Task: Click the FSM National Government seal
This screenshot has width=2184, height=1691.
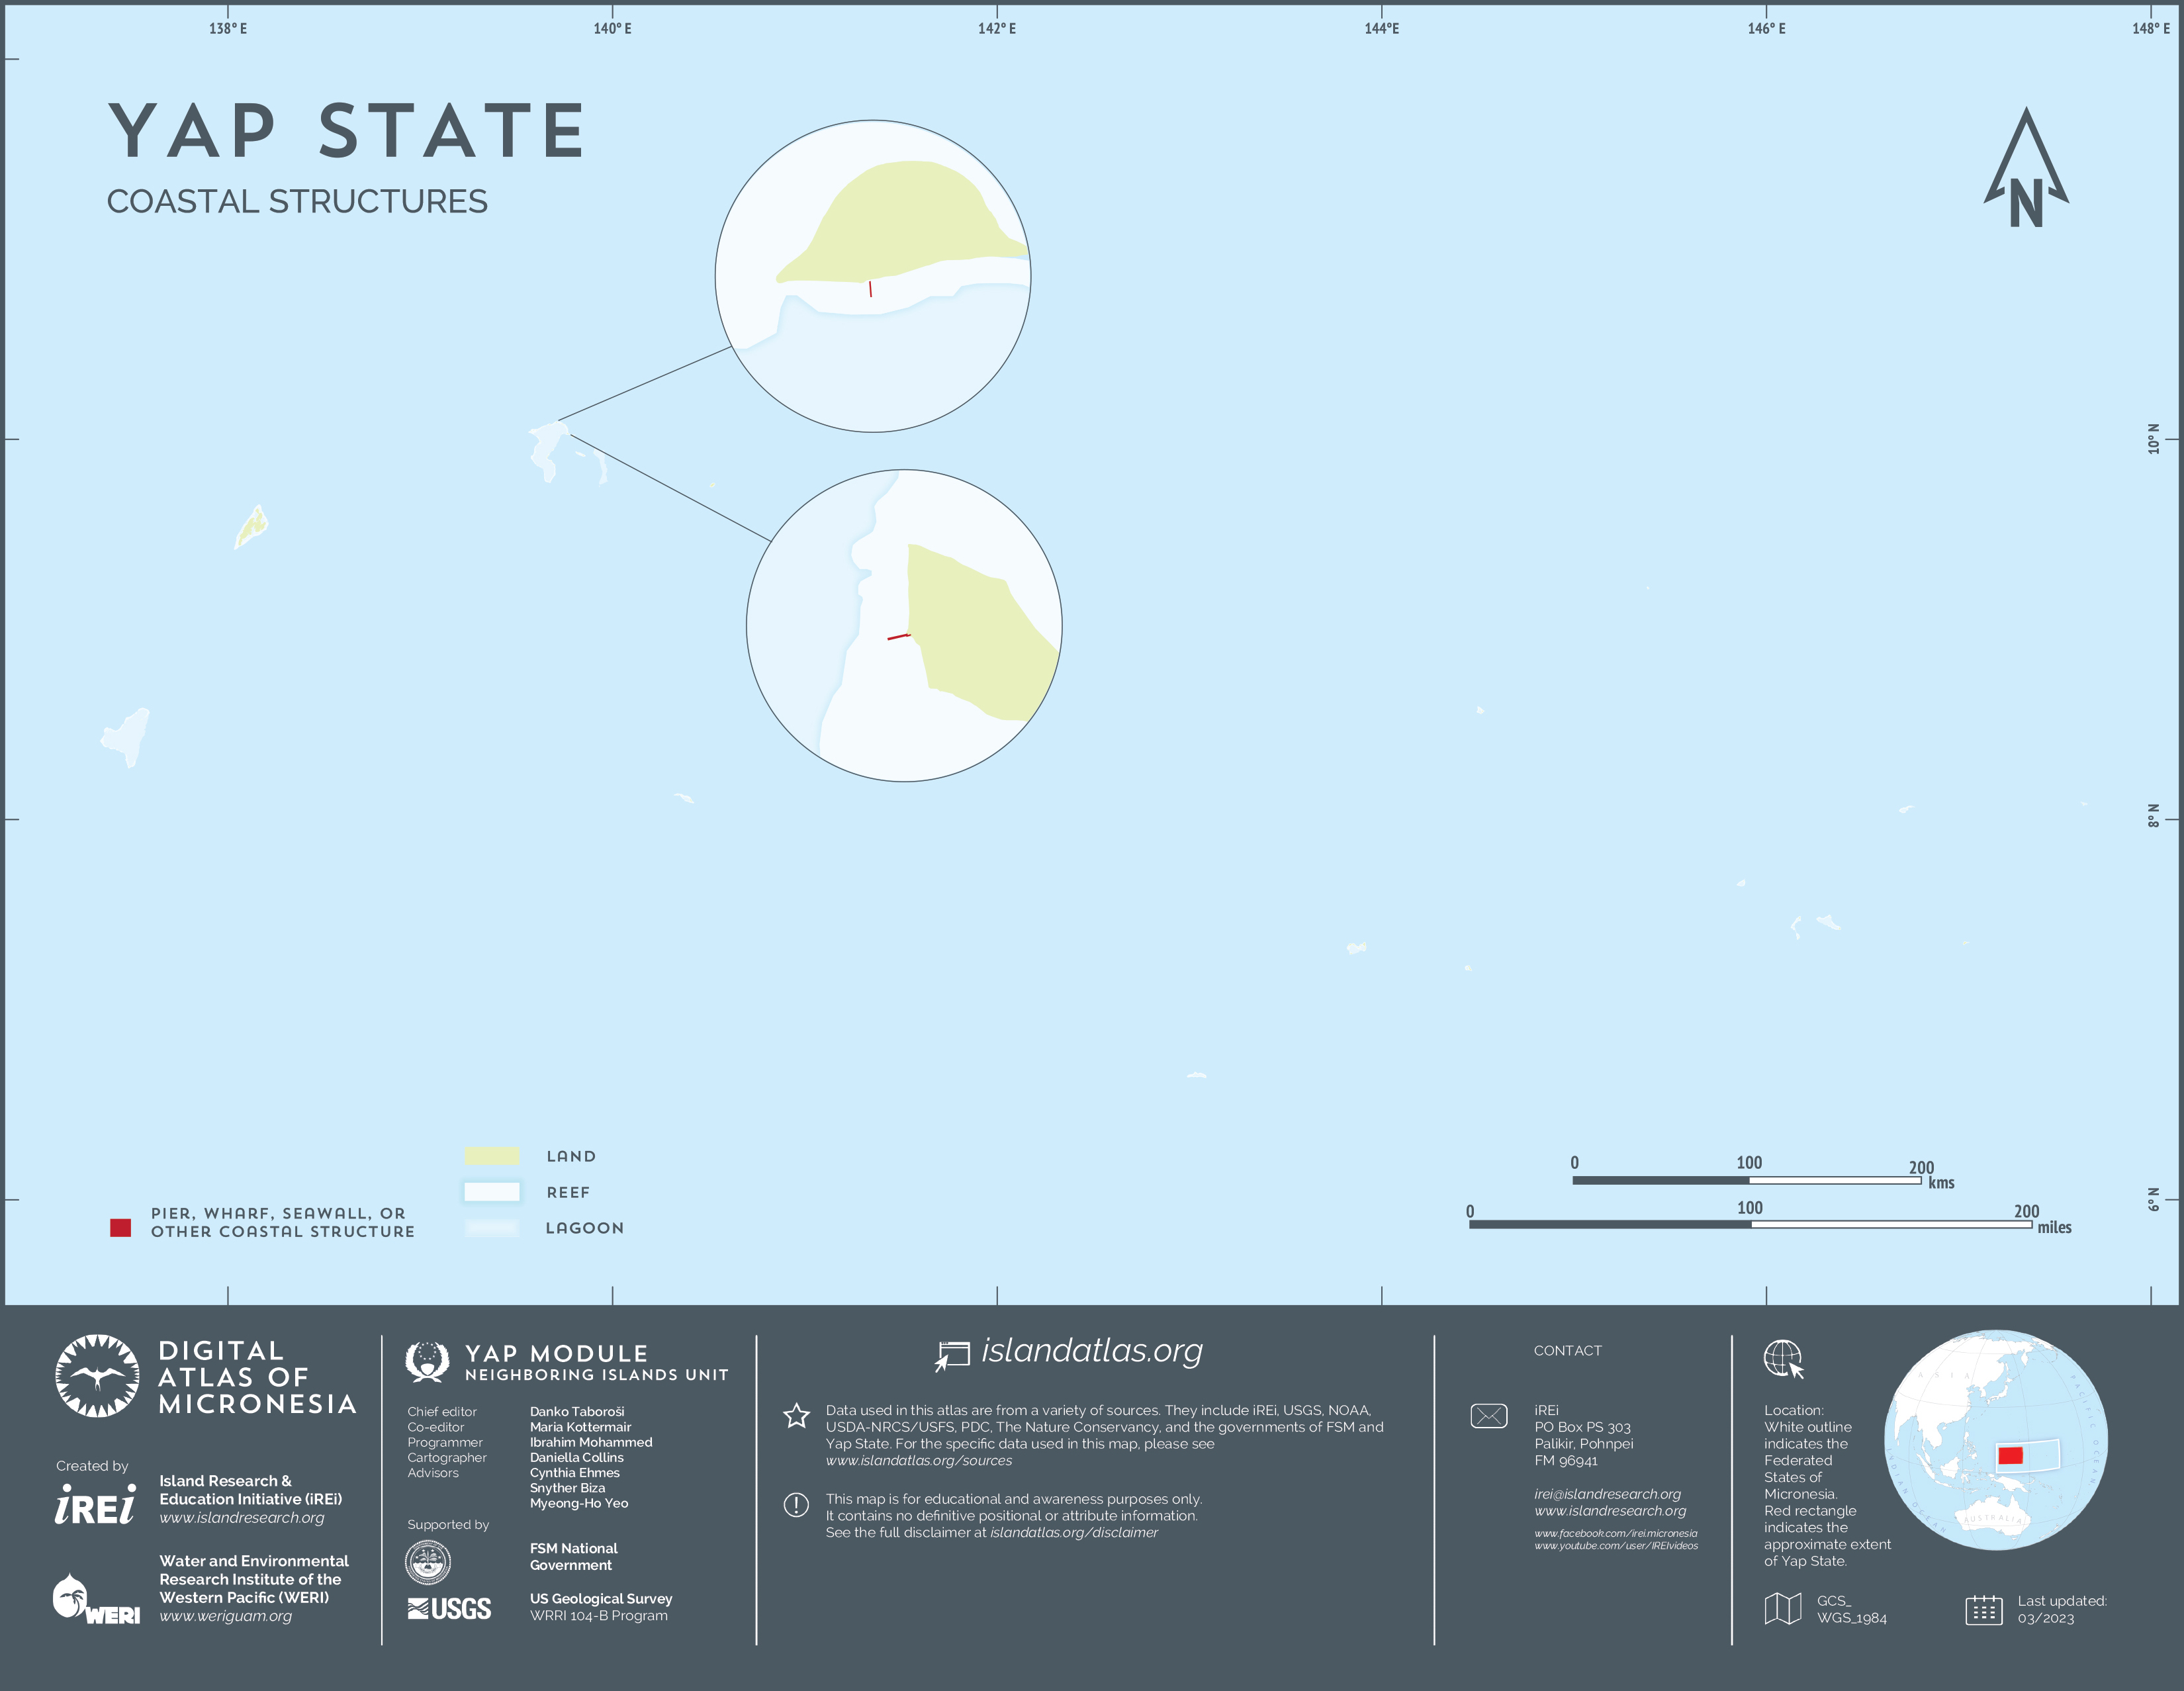Action: point(427,1562)
